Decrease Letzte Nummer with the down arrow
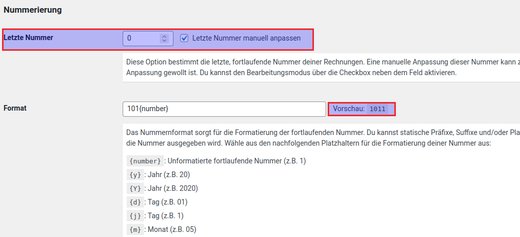Screen dimensions: 520x237 coord(164,41)
